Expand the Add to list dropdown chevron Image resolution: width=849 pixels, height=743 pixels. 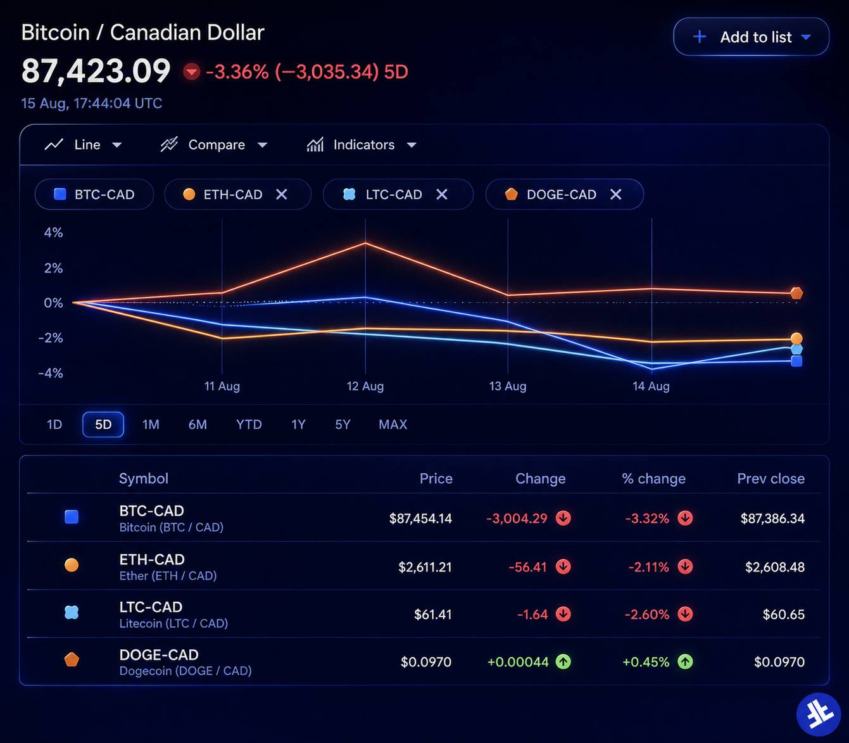(806, 37)
